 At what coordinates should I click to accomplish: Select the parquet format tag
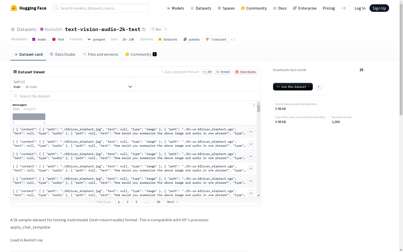click(96, 39)
